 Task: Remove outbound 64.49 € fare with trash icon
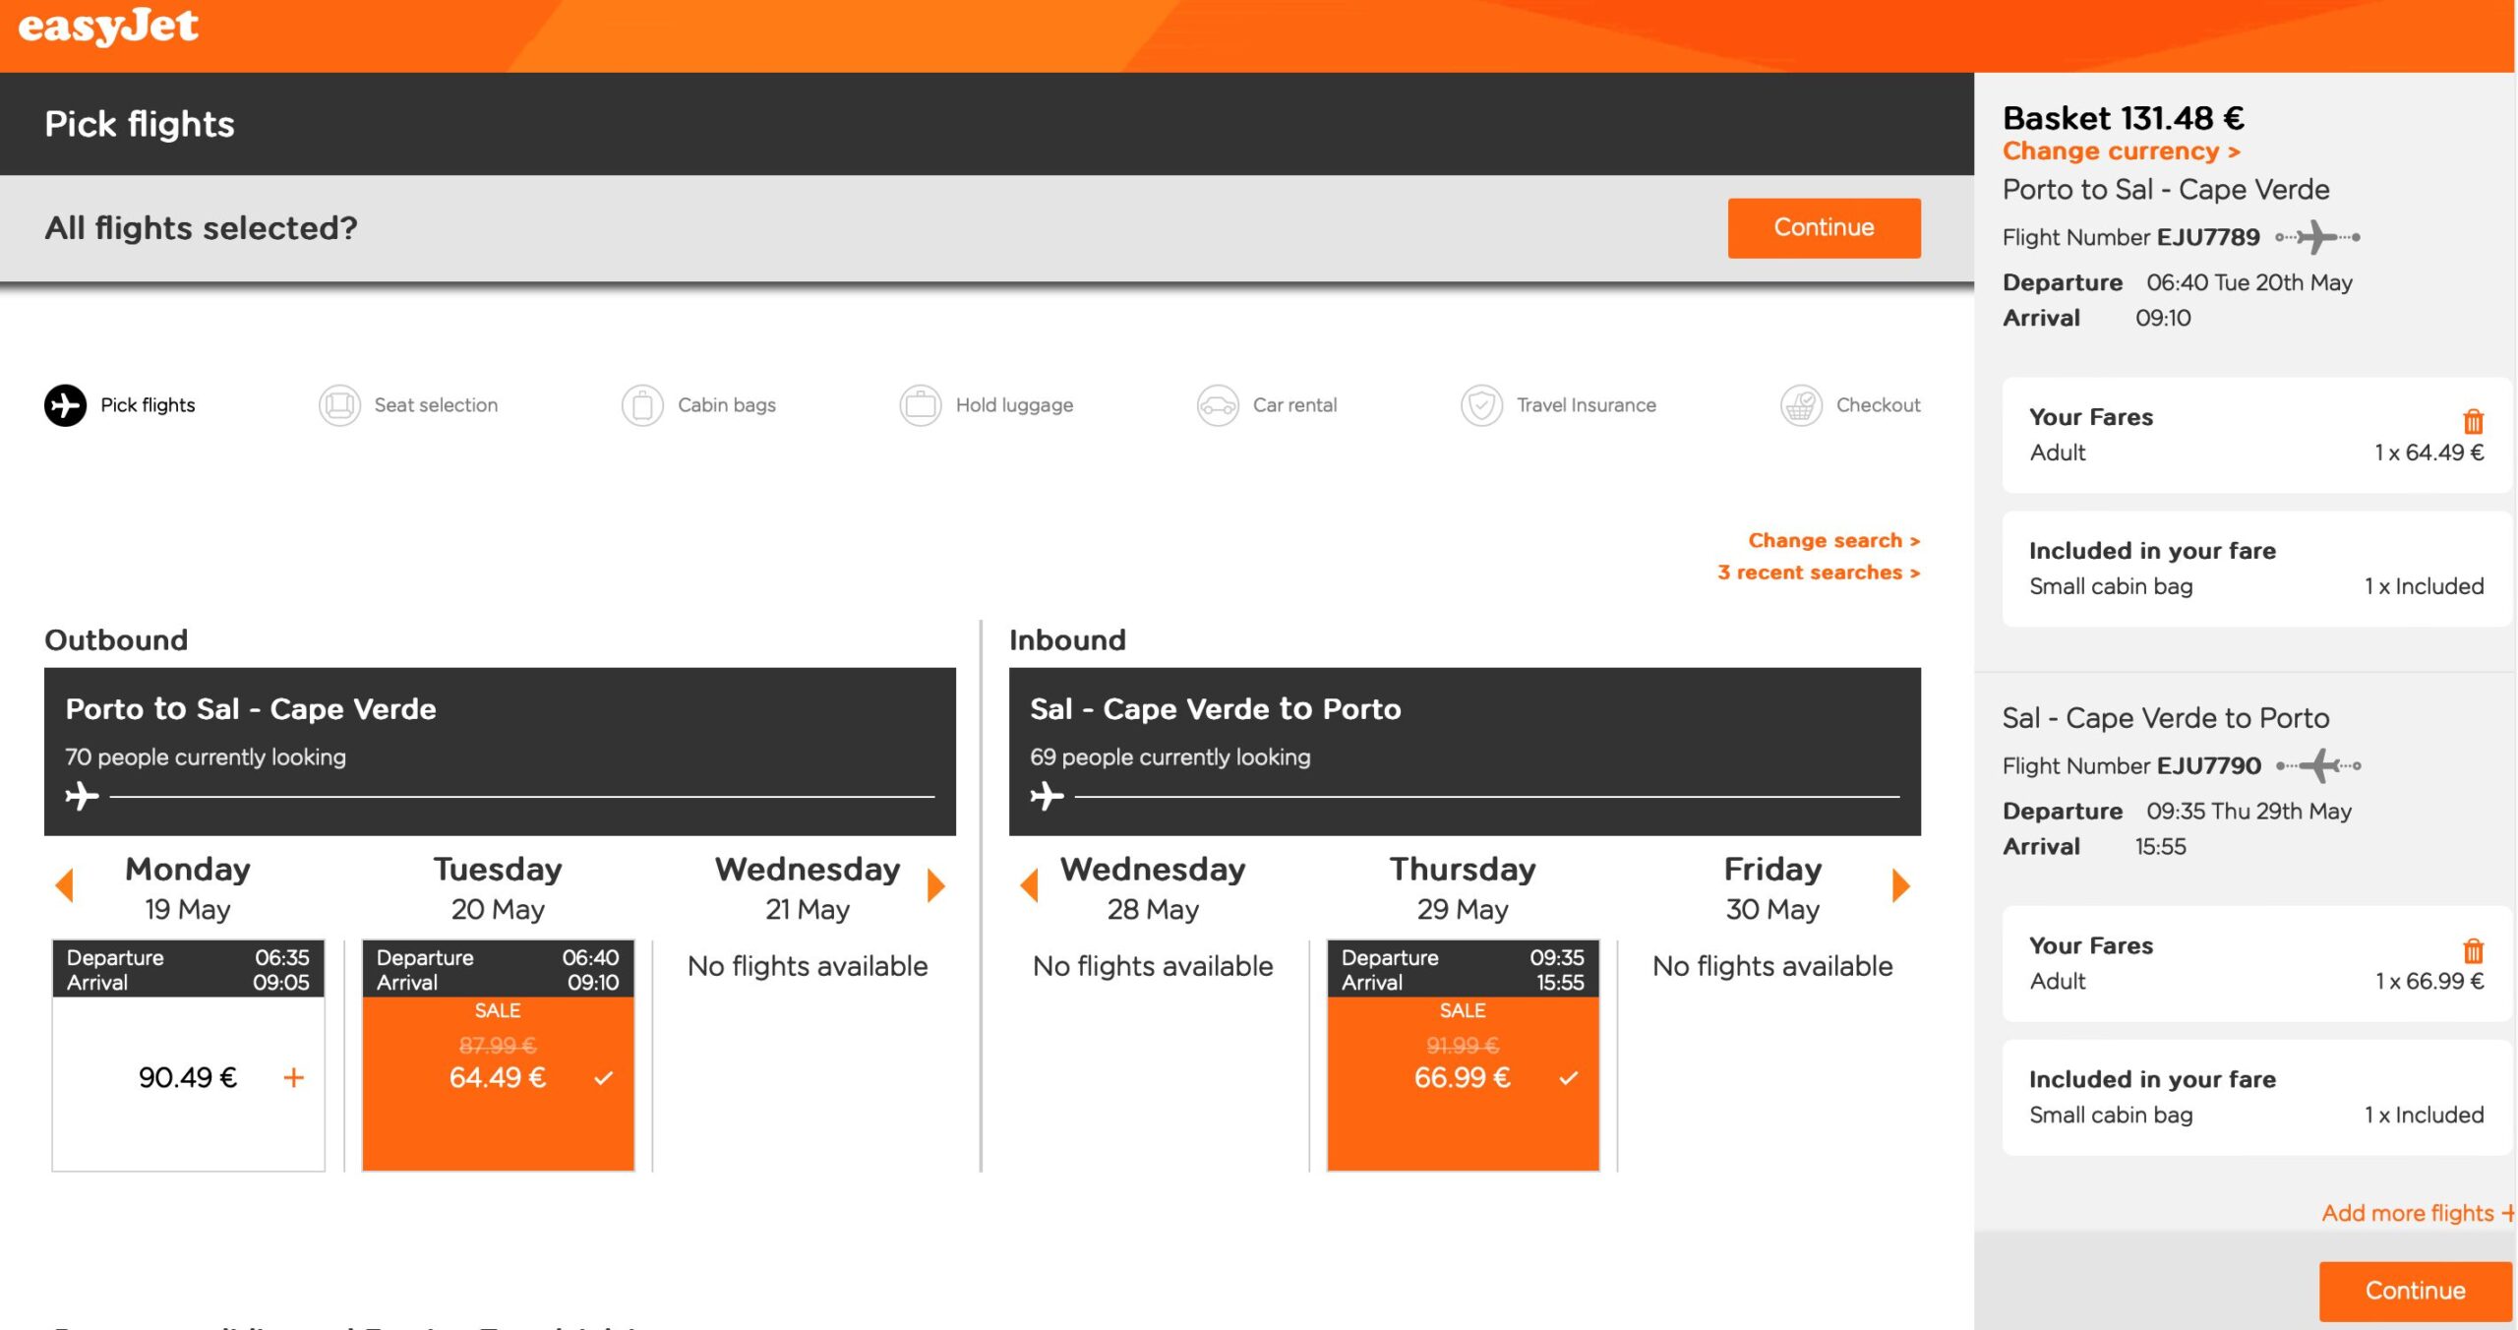2473,422
